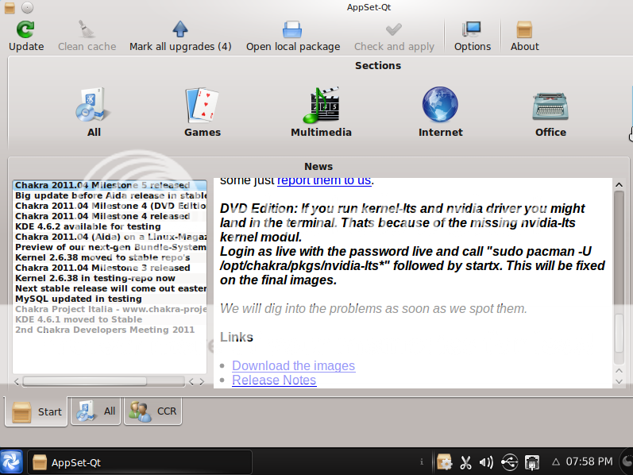Open the Chakra application launcher menu
Screen dimensions: 633x475
[x=11, y=461]
